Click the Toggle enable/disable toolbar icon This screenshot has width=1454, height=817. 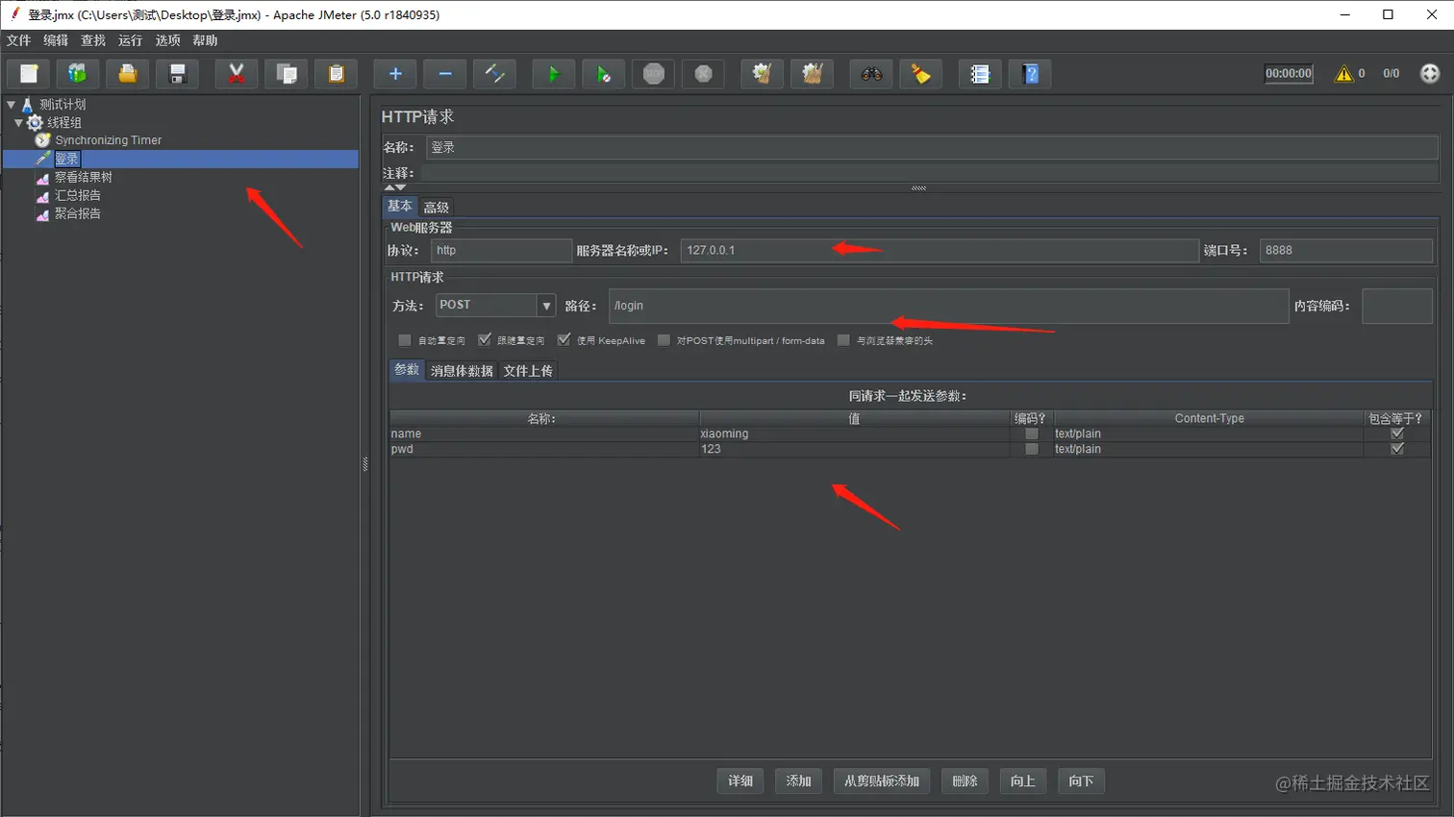[x=495, y=74]
